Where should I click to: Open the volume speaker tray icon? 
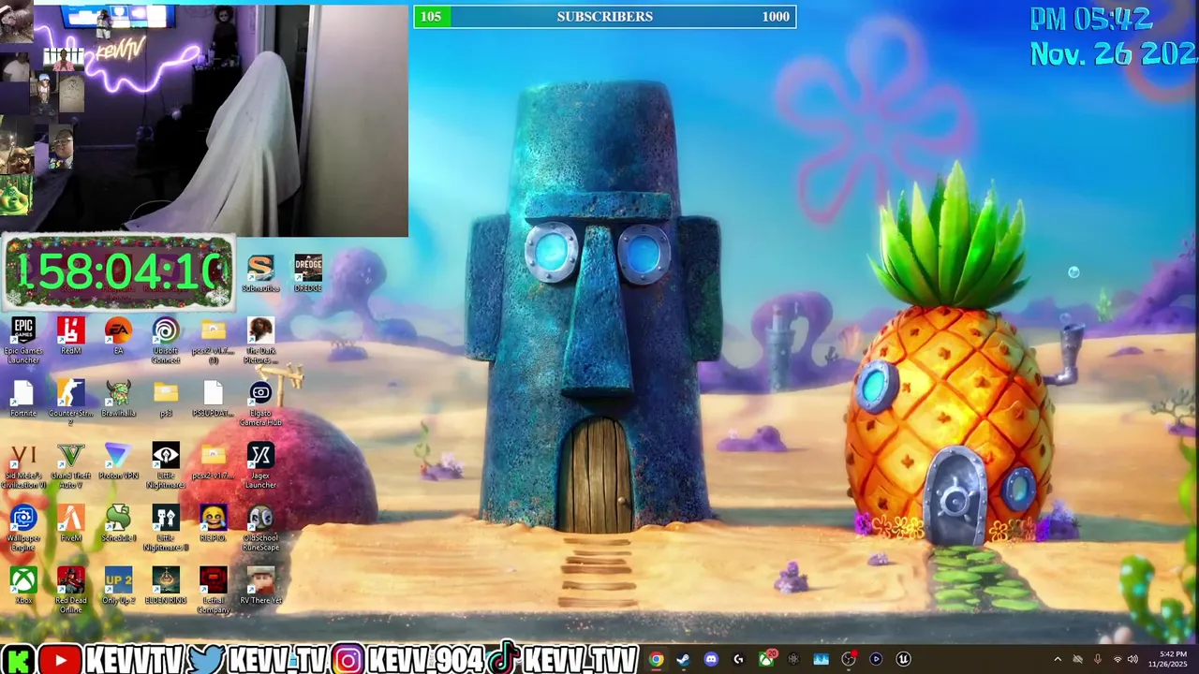(1132, 660)
